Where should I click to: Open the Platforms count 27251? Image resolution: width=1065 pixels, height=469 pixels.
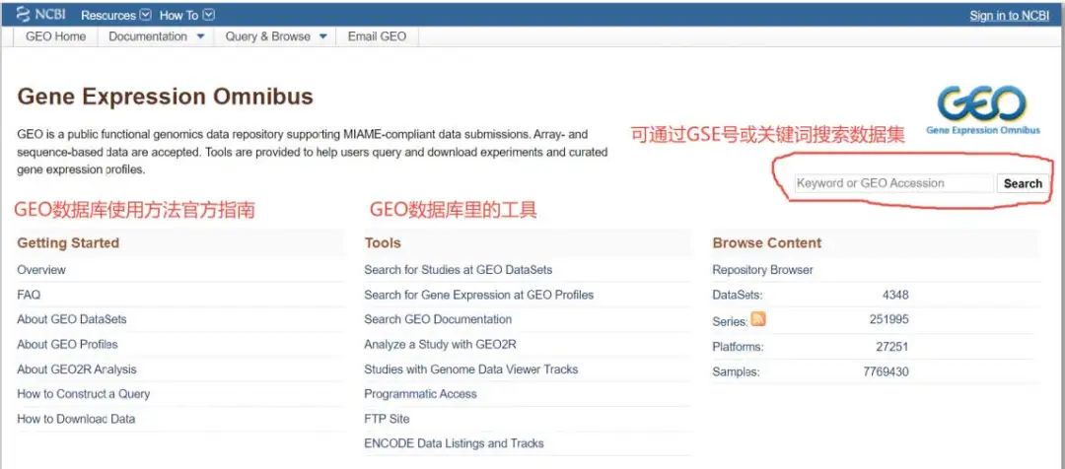[892, 347]
